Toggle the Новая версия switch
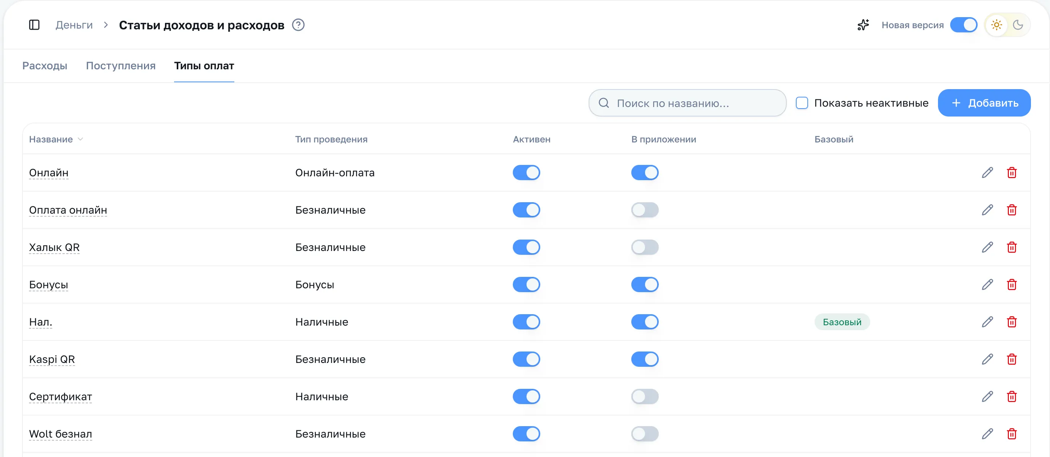The width and height of the screenshot is (1050, 457). pos(964,25)
